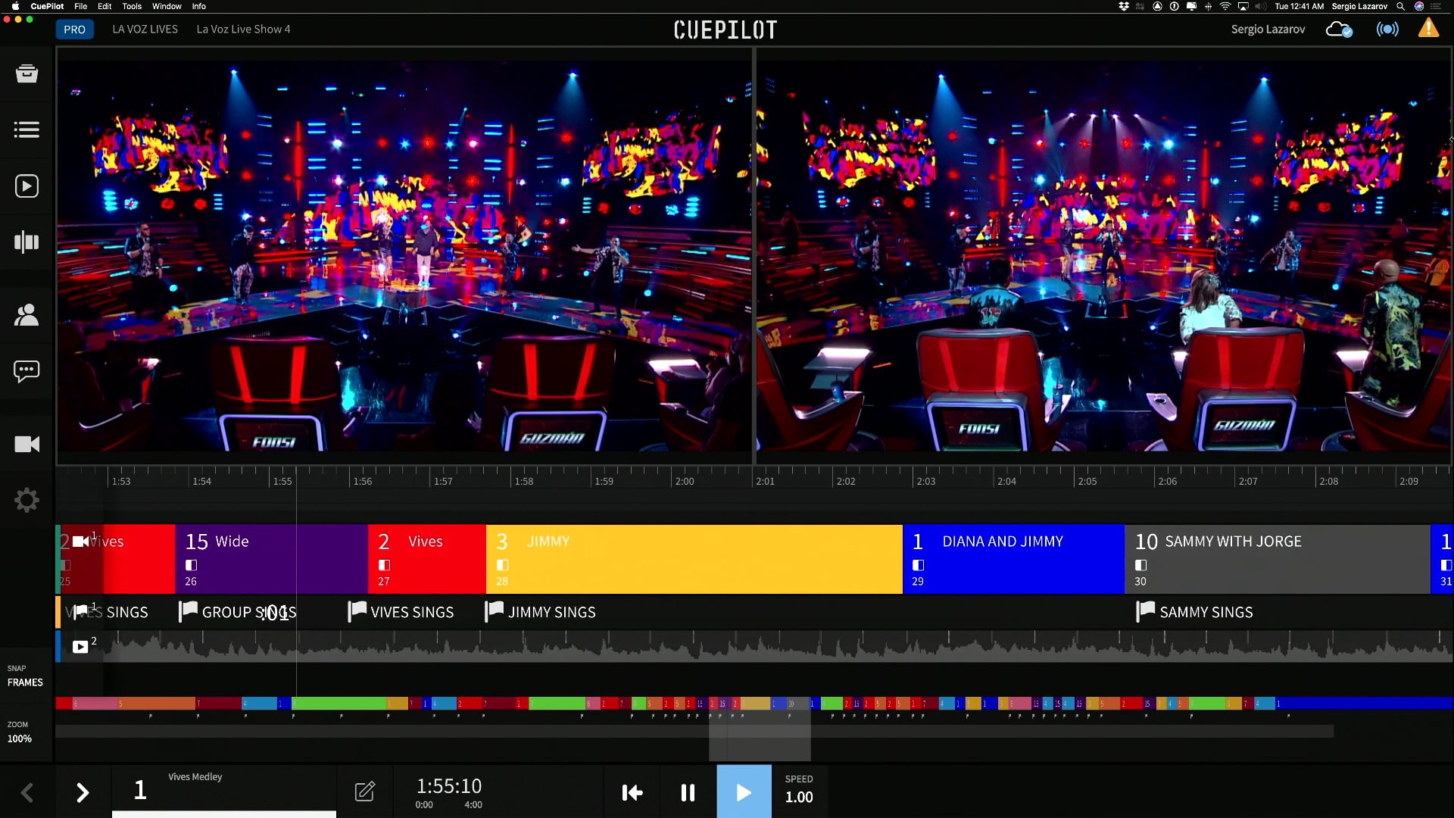This screenshot has height=818, width=1454.
Task: Open the Info menu
Action: (198, 6)
